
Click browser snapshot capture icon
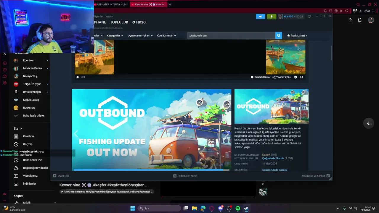[331, 11]
